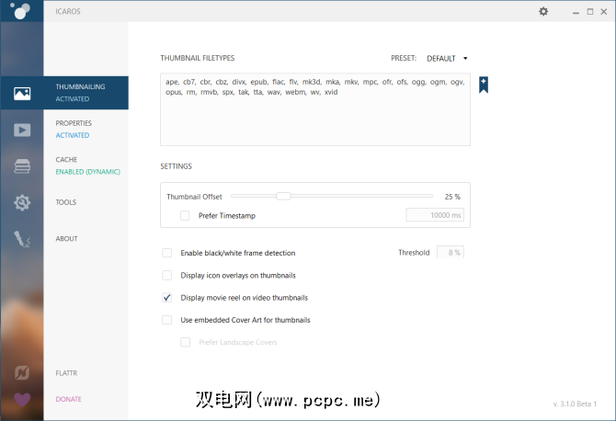Click the Flattr icon in sidebar

tap(22, 372)
